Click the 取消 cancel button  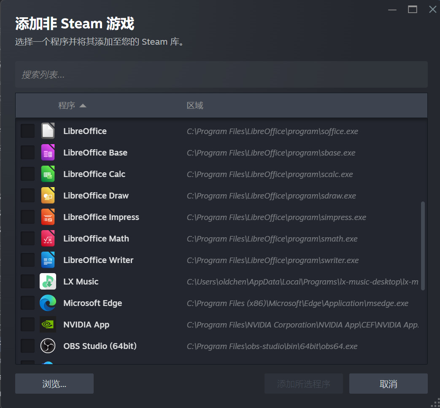[389, 383]
